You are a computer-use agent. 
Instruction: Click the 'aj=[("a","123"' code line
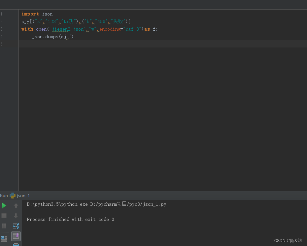point(76,21)
